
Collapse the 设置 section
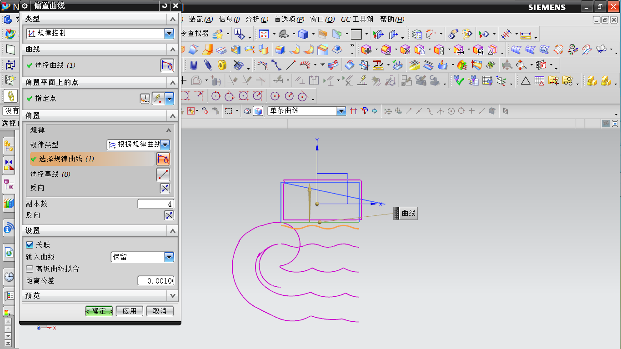click(173, 231)
